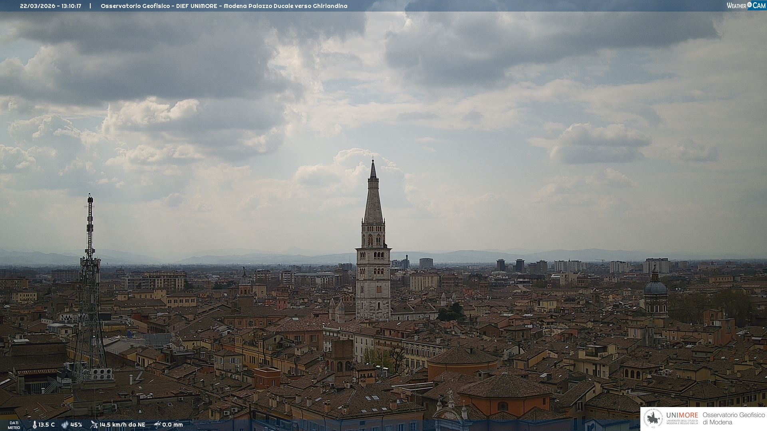Screen dimensions: 767x431
Task: Click the WeatherCam logo
Action: point(746,6)
